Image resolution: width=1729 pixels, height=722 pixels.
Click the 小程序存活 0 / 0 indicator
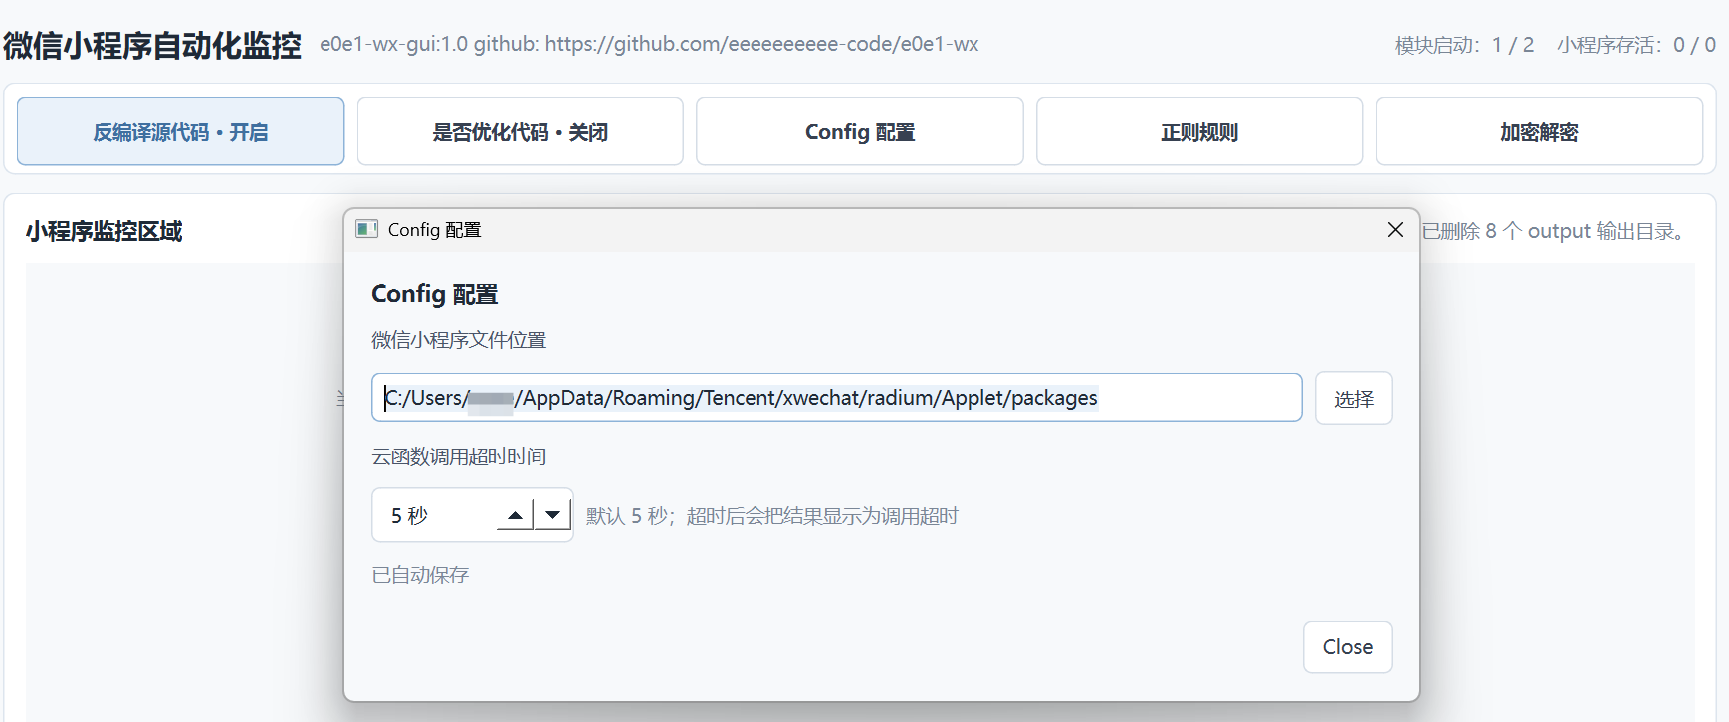[x=1636, y=45]
